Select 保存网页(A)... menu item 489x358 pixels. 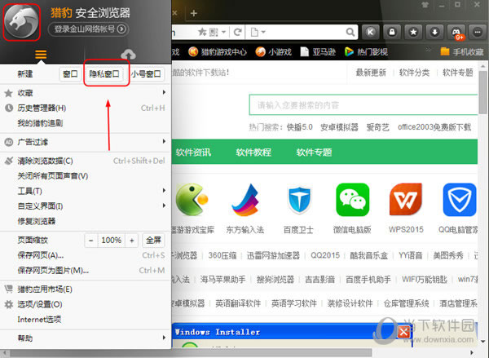point(85,255)
